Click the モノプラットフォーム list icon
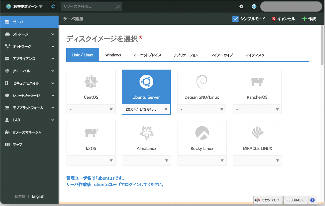The image size is (325, 206). [x=7, y=108]
